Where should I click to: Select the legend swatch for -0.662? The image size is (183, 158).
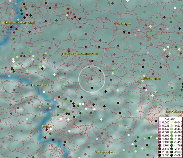[x=172, y=132]
